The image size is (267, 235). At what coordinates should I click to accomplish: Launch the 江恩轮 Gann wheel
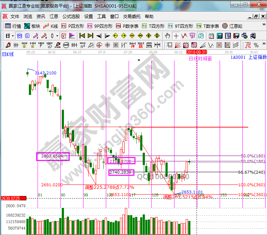pyautogui.click(x=233, y=26)
